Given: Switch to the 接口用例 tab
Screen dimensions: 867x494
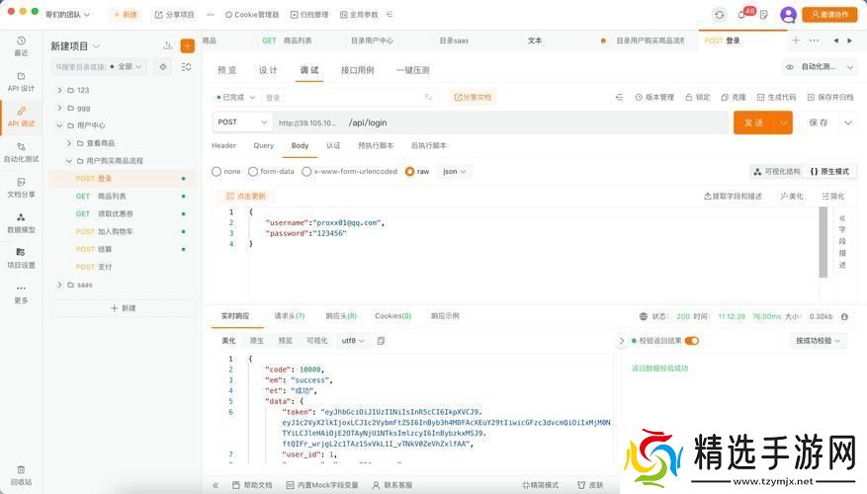Looking at the screenshot, I should (x=357, y=70).
